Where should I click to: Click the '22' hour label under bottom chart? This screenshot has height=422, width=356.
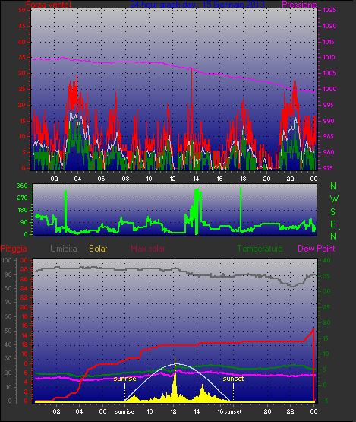[291, 411]
